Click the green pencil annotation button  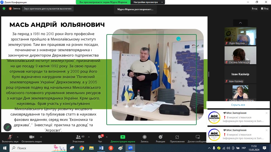[8, 127]
